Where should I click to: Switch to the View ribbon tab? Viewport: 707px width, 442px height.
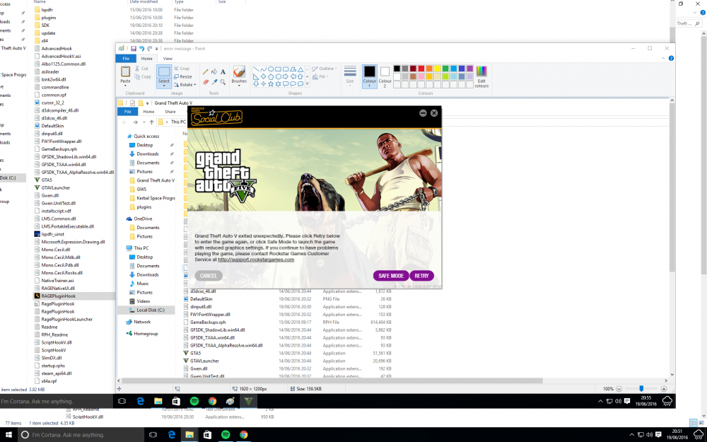coord(168,59)
